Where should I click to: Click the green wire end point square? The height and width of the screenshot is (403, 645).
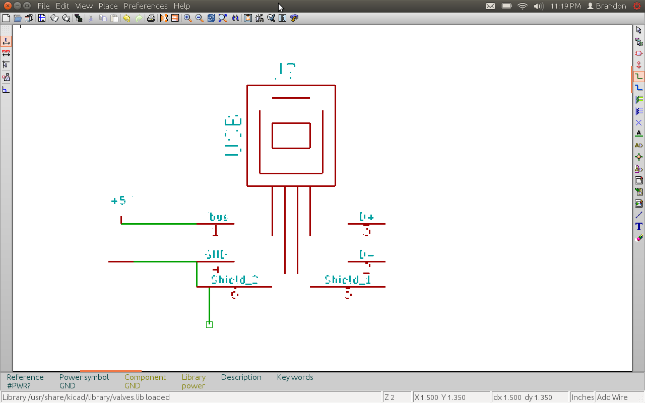click(209, 324)
